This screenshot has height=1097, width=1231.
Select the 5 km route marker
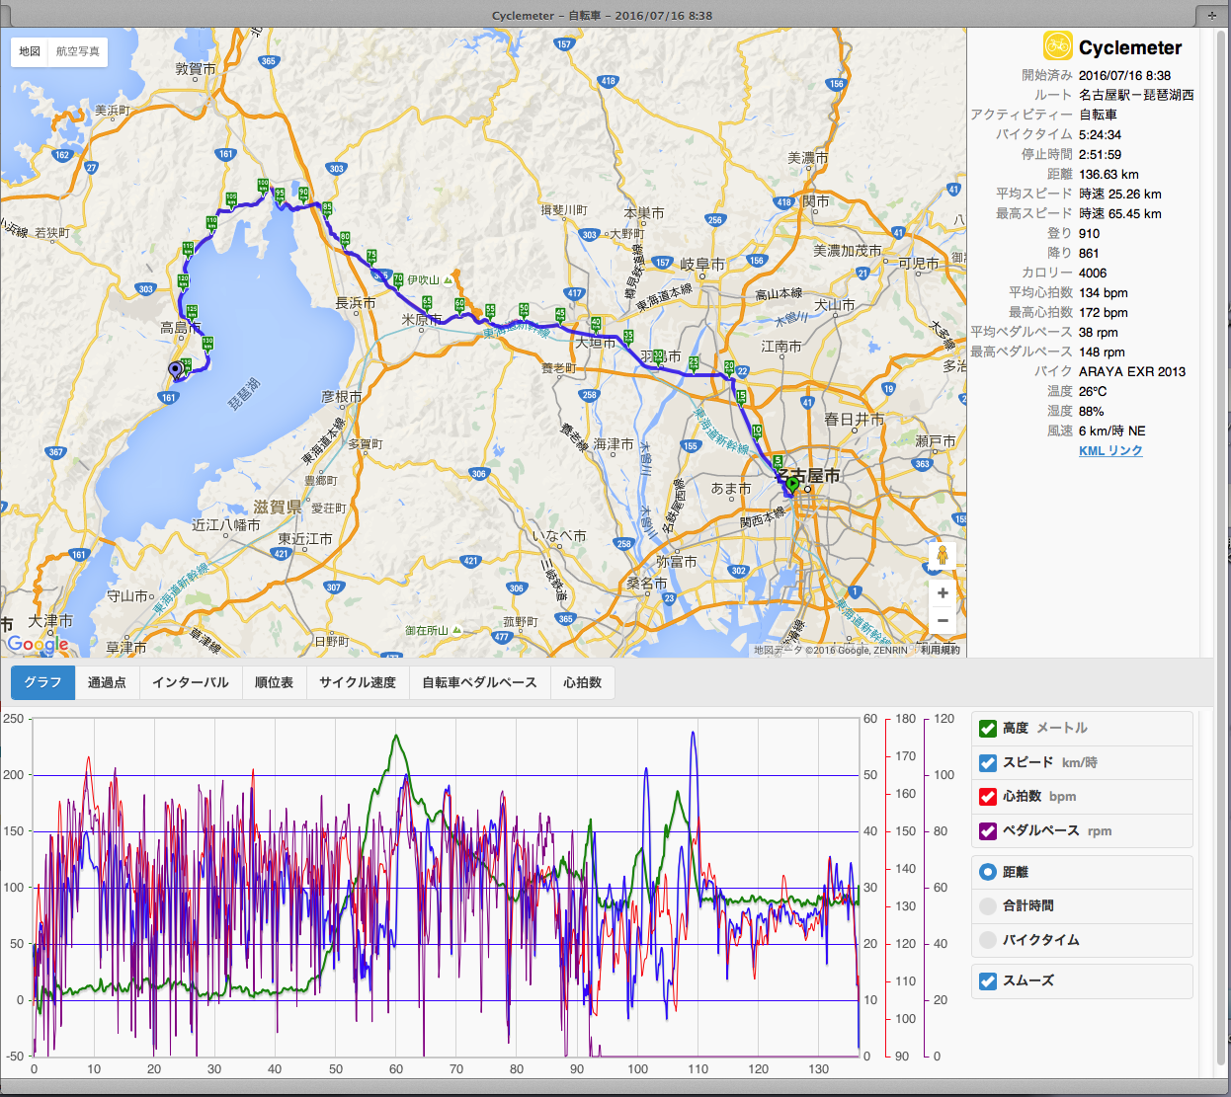(779, 463)
